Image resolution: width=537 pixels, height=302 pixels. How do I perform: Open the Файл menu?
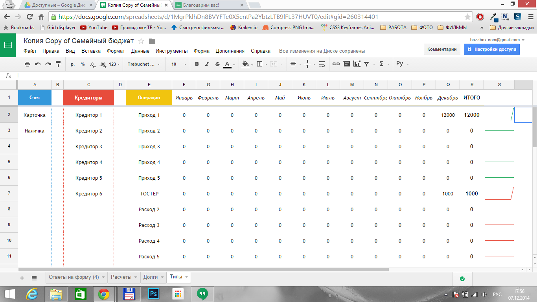(x=29, y=51)
